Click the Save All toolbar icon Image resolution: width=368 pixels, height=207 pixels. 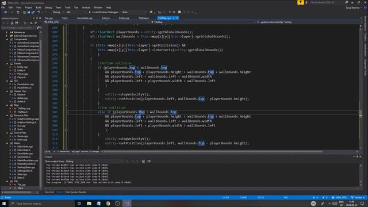33,12
